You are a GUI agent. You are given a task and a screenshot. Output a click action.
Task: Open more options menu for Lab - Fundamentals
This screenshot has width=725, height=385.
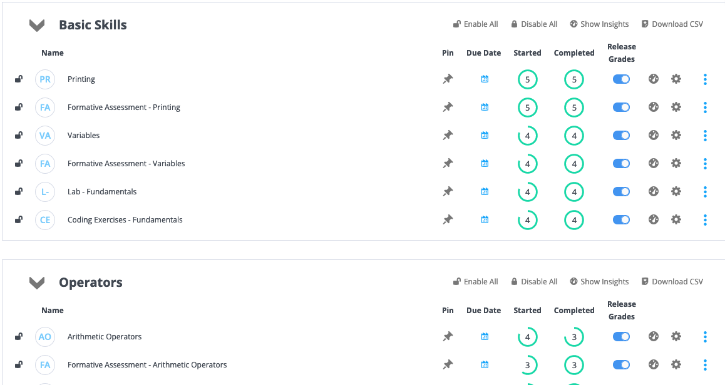click(x=705, y=192)
